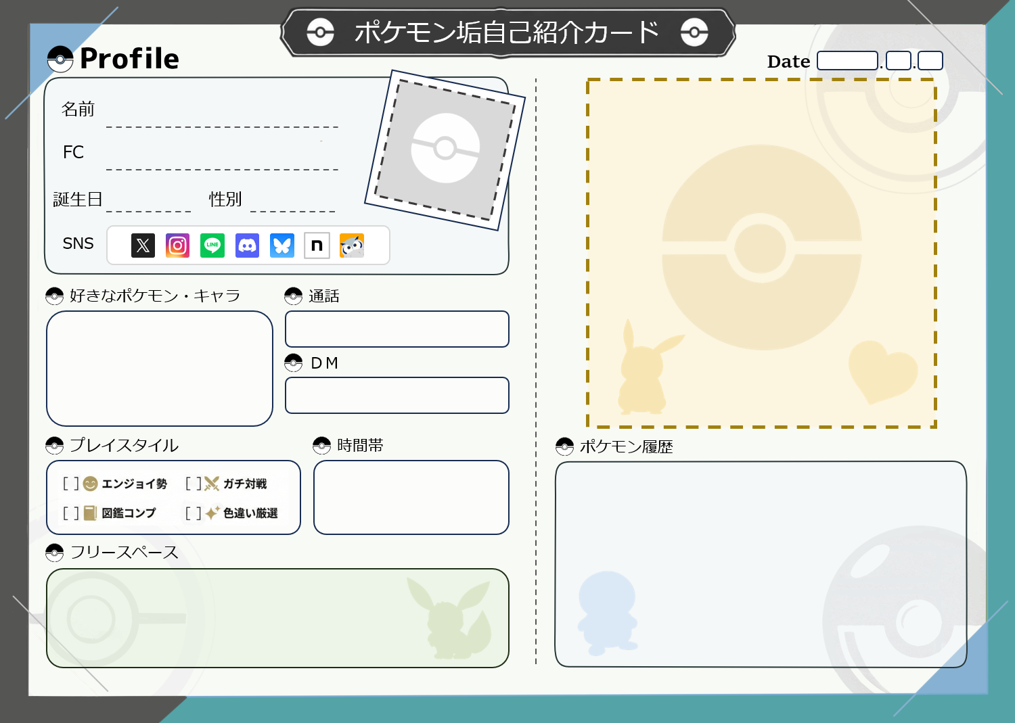1015x723 pixels.
Task: Click the Date month box
Action: (899, 61)
